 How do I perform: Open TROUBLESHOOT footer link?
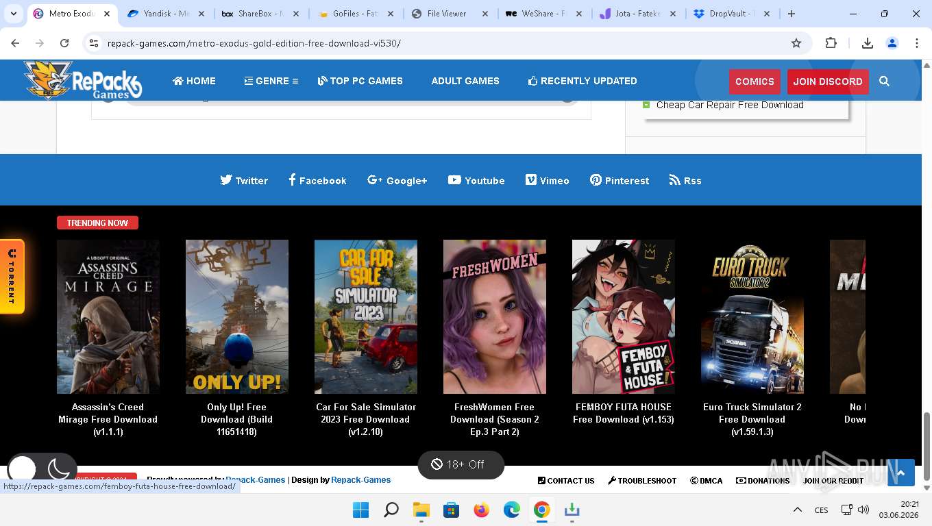click(x=642, y=481)
